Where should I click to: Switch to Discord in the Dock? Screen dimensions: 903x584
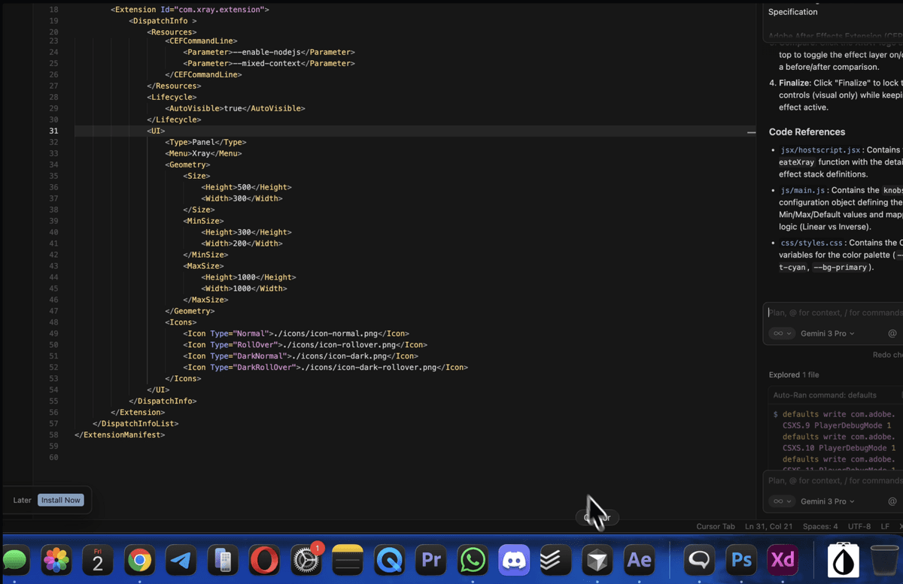[514, 560]
